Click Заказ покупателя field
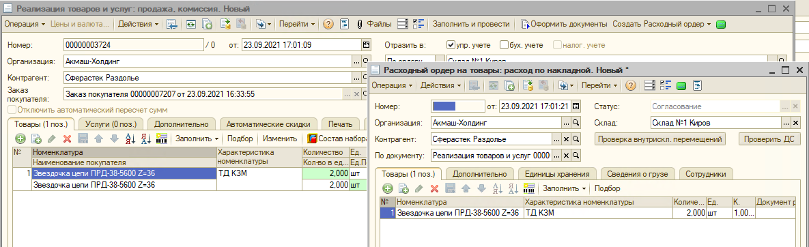The height and width of the screenshot is (247, 809). click(203, 94)
